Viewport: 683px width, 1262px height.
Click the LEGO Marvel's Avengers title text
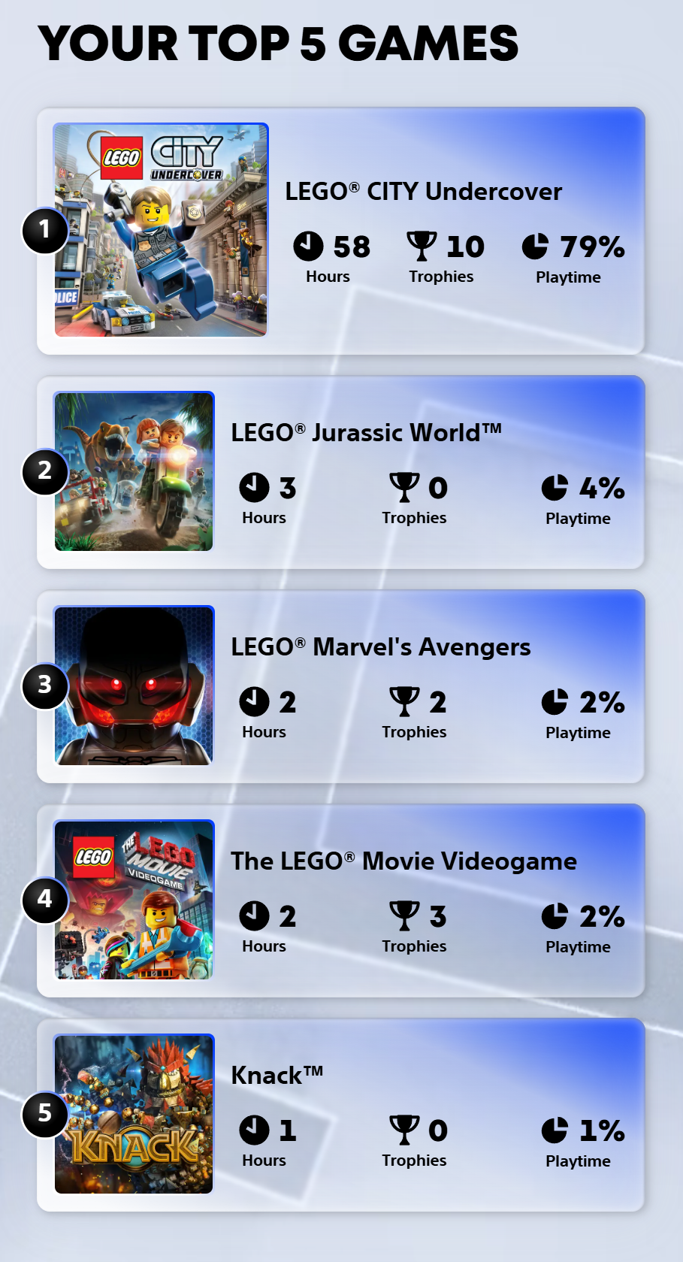point(380,647)
